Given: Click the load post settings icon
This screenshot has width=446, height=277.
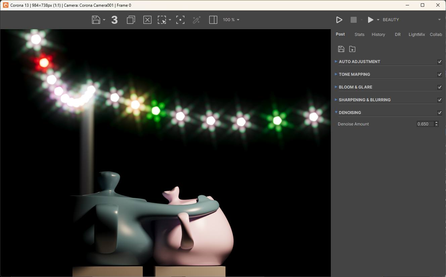Looking at the screenshot, I should click(x=352, y=49).
